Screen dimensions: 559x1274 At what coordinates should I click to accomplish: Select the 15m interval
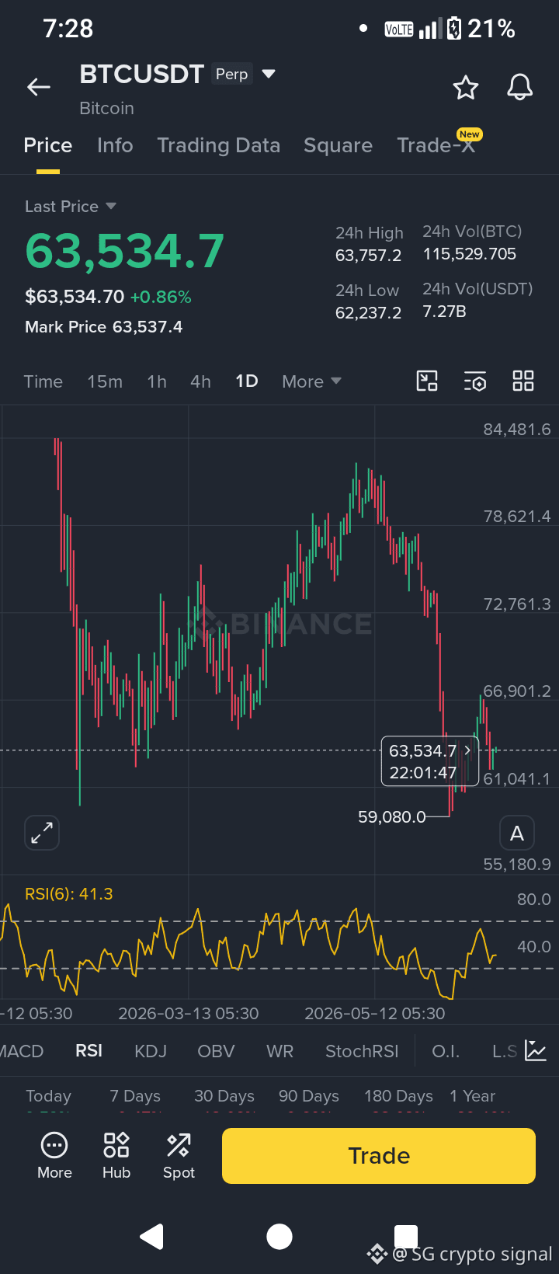pyautogui.click(x=105, y=381)
